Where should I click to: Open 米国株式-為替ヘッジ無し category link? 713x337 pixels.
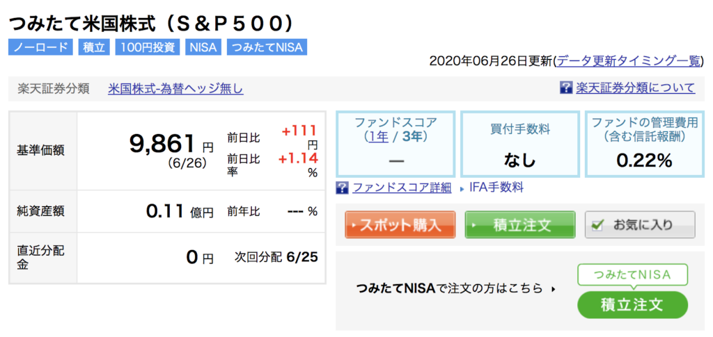175,88
